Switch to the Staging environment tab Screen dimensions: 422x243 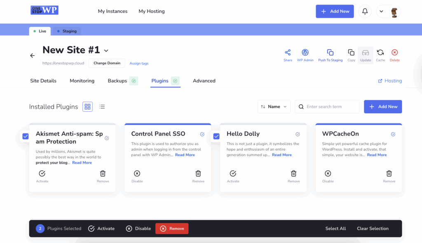point(67,31)
